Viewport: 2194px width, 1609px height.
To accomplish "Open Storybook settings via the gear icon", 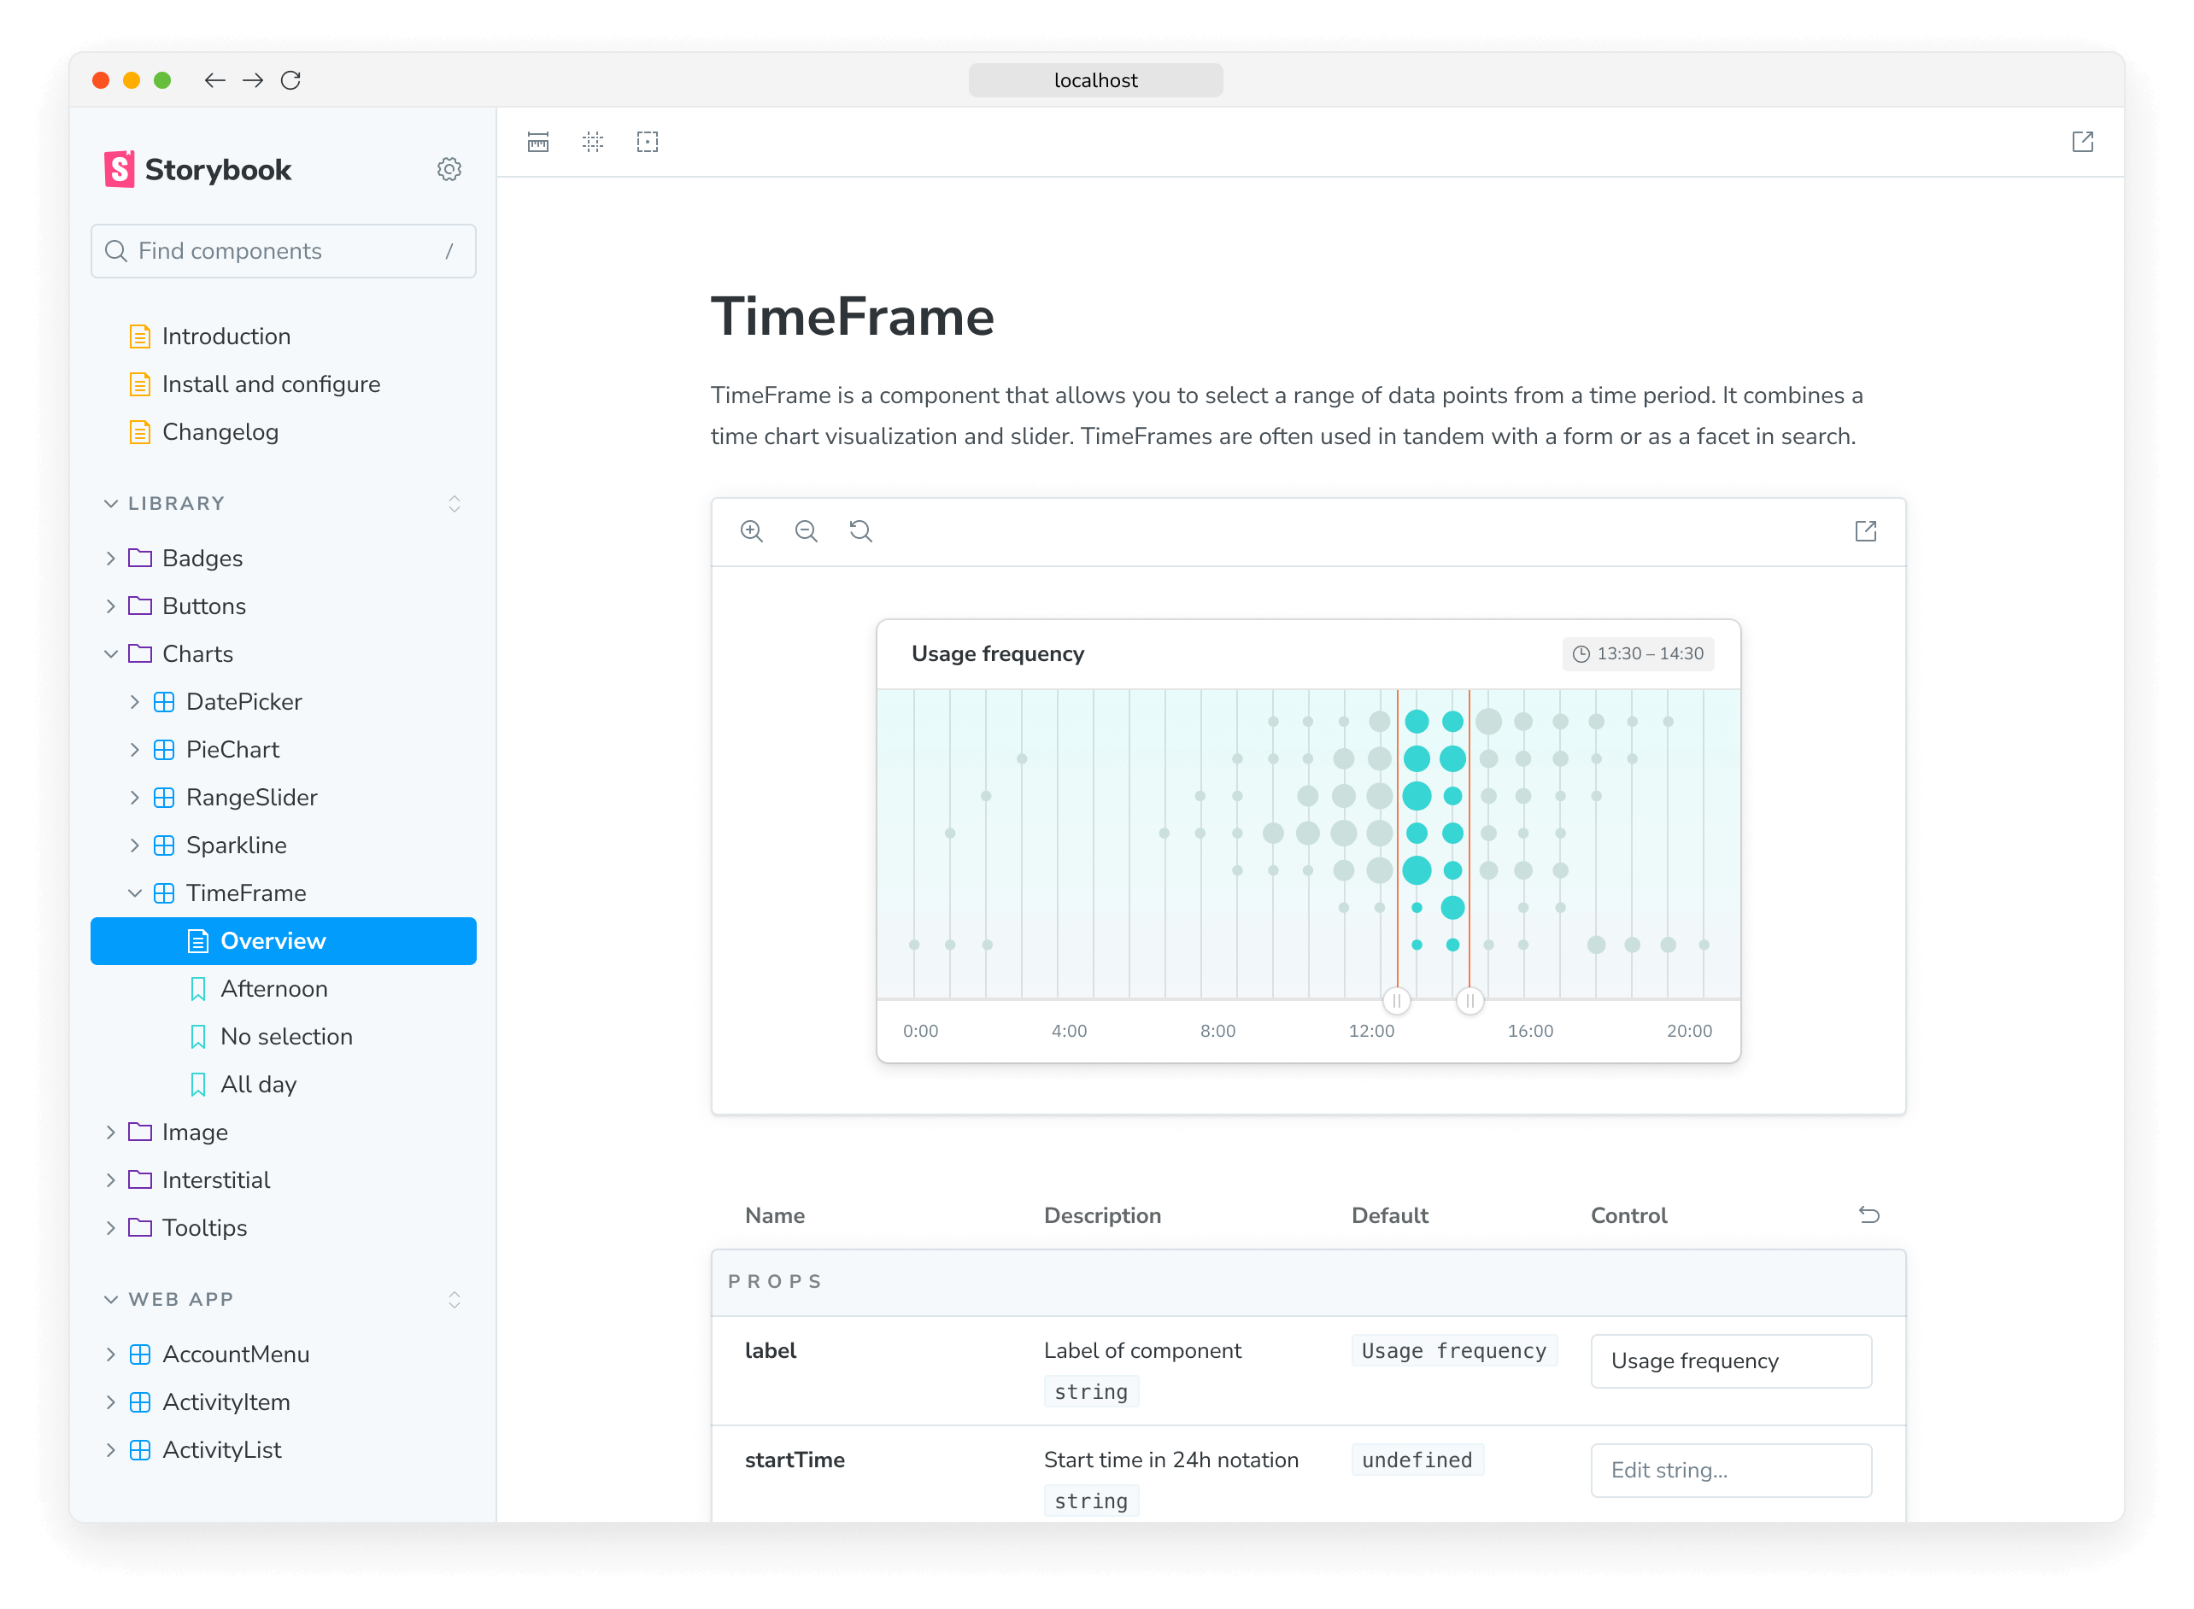I will 449,168.
